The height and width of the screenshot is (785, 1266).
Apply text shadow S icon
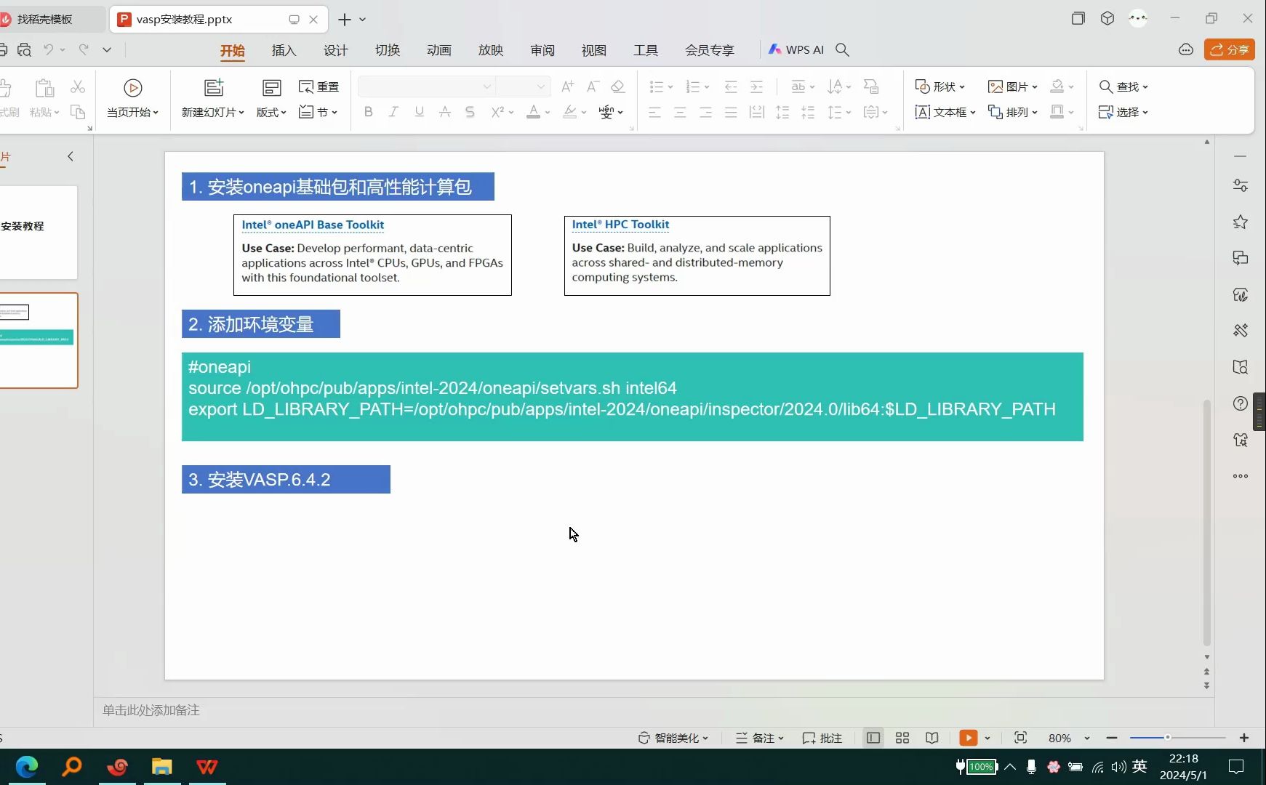coord(470,112)
